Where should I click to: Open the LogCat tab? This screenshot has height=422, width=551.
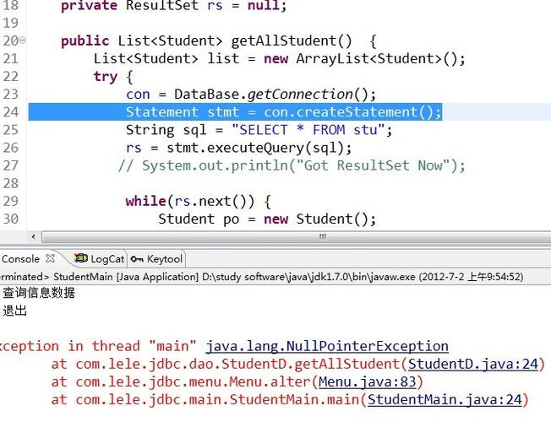[107, 259]
